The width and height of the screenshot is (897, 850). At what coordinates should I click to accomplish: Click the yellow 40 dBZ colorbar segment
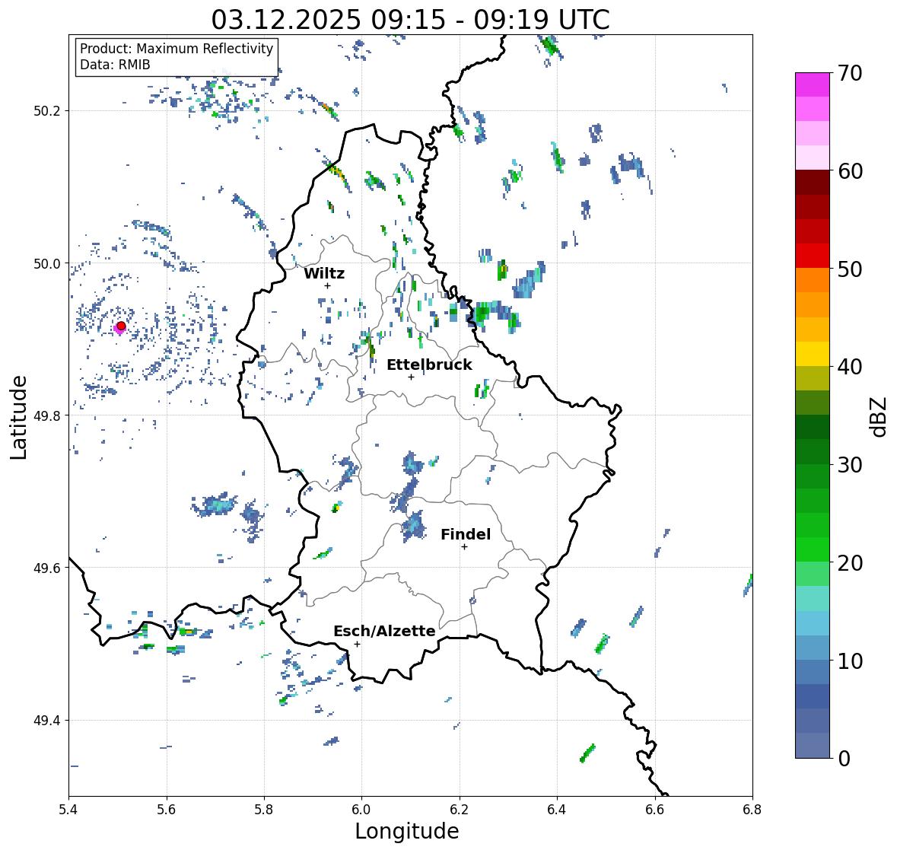pyautogui.click(x=813, y=354)
